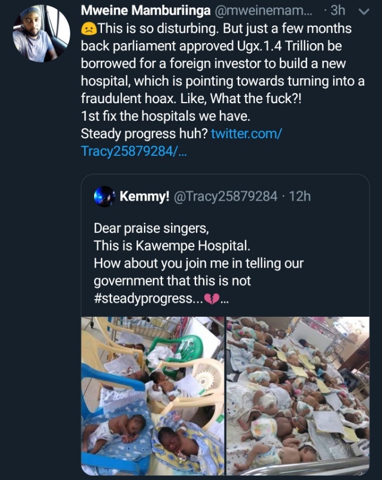This screenshot has height=480, width=382.
Task: Click the 12h timestamp on quoted tweet
Action: coord(300,197)
